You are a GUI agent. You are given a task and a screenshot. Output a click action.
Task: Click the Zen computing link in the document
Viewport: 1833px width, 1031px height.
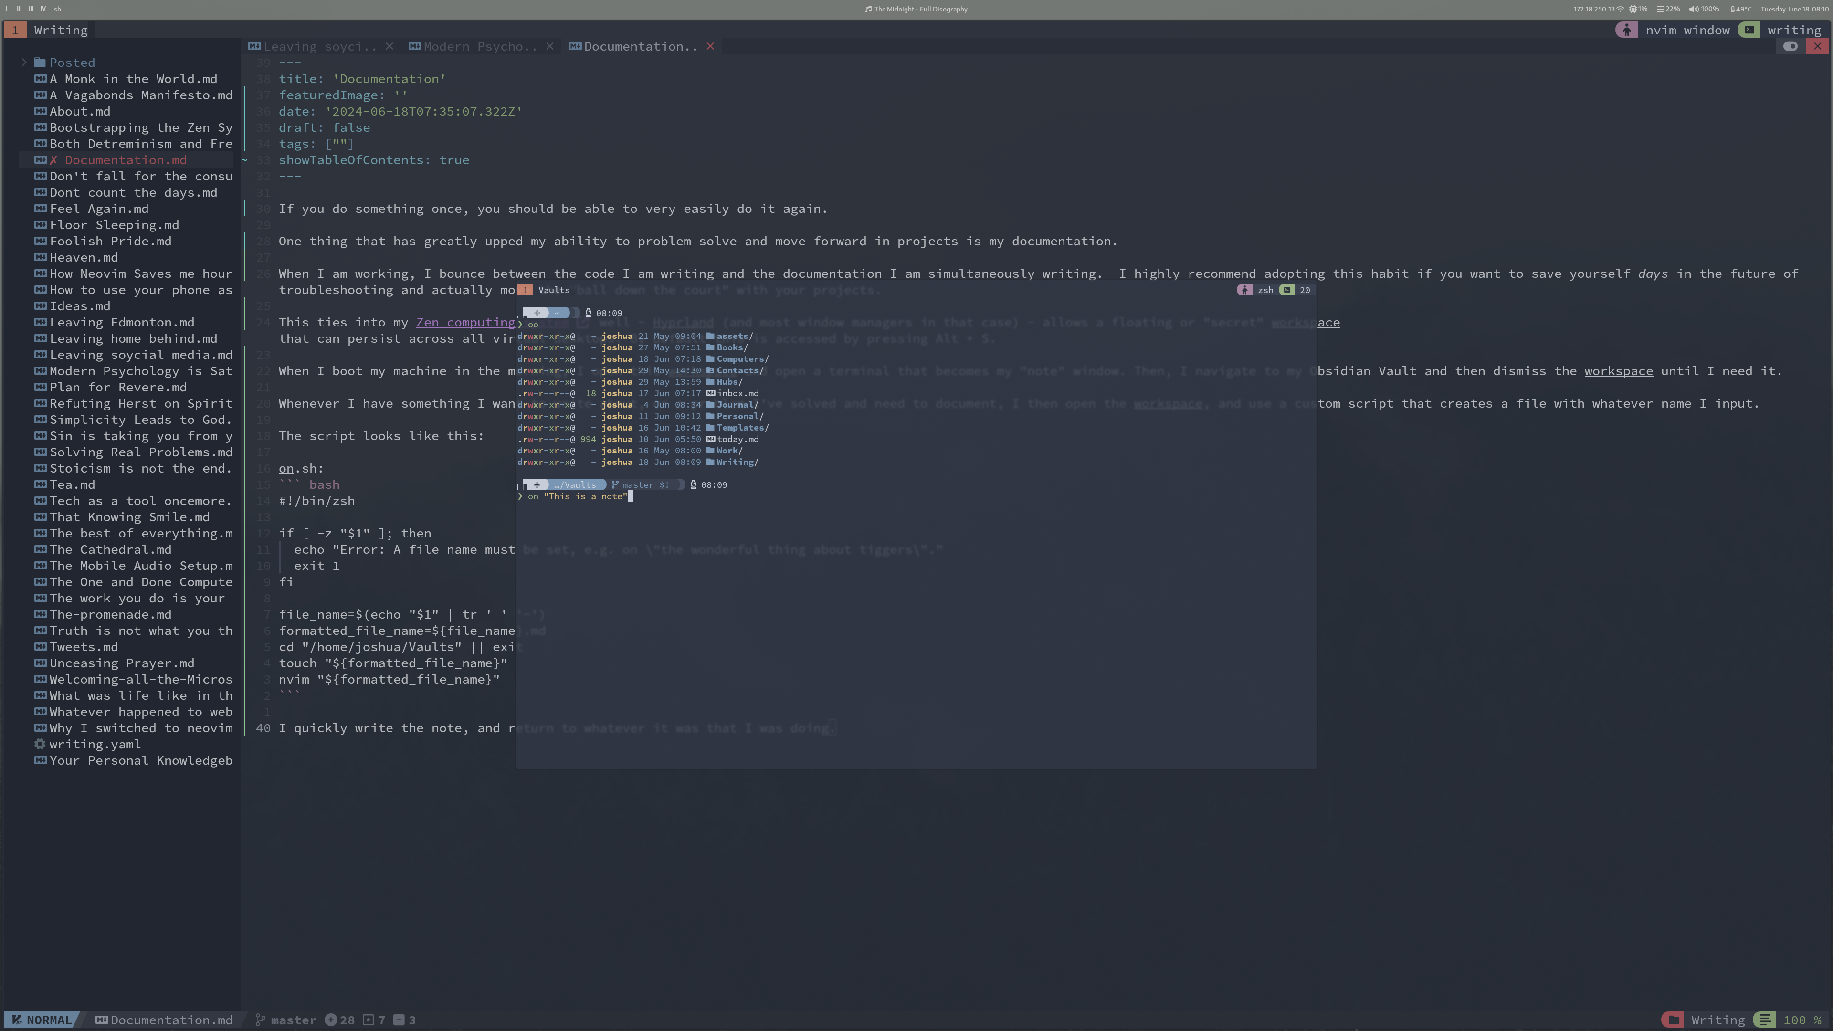coord(465,323)
